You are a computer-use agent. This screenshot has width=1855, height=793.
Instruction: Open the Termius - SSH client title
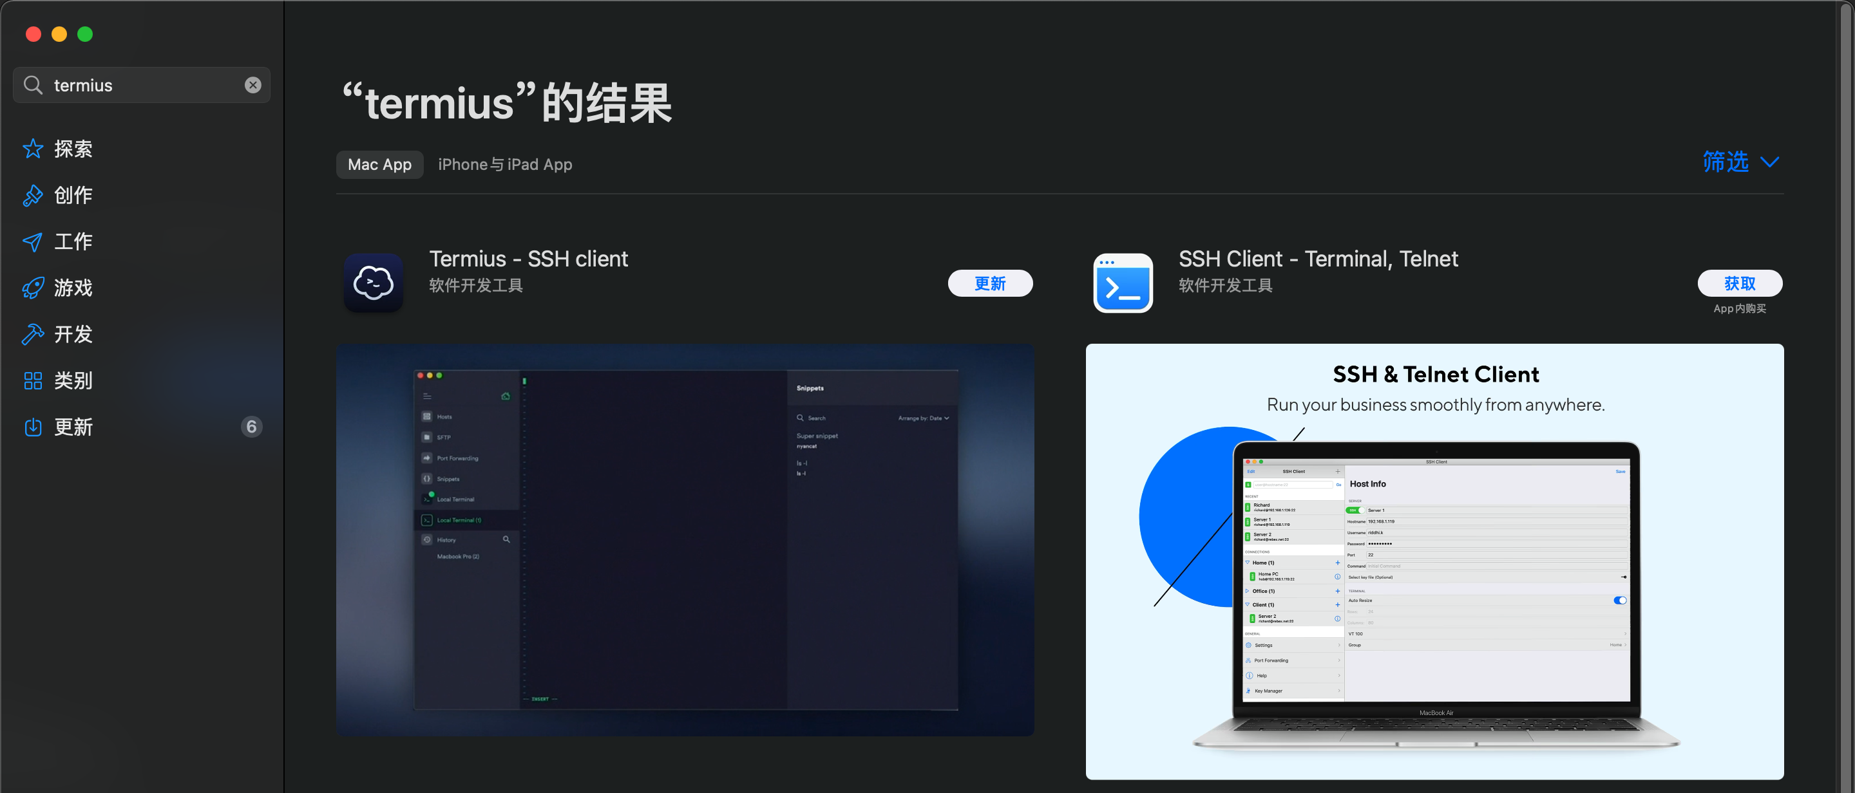[x=529, y=259]
